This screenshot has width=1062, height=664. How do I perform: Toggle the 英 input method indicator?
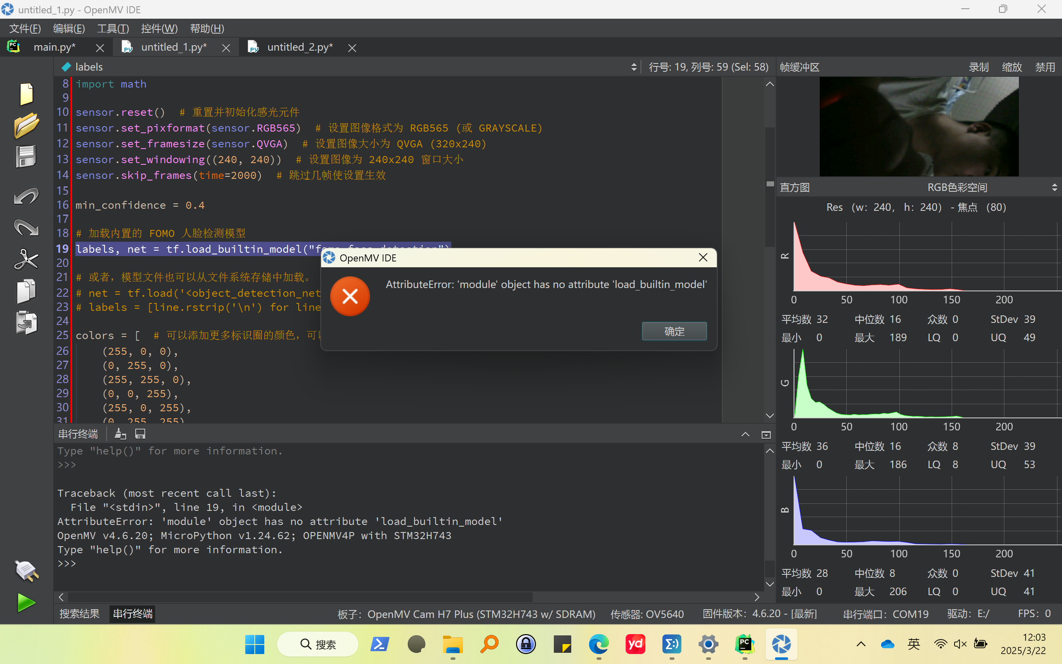pyautogui.click(x=913, y=644)
